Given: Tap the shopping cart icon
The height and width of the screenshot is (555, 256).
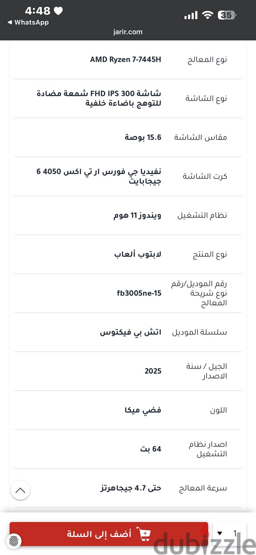Looking at the screenshot, I should pos(143,534).
